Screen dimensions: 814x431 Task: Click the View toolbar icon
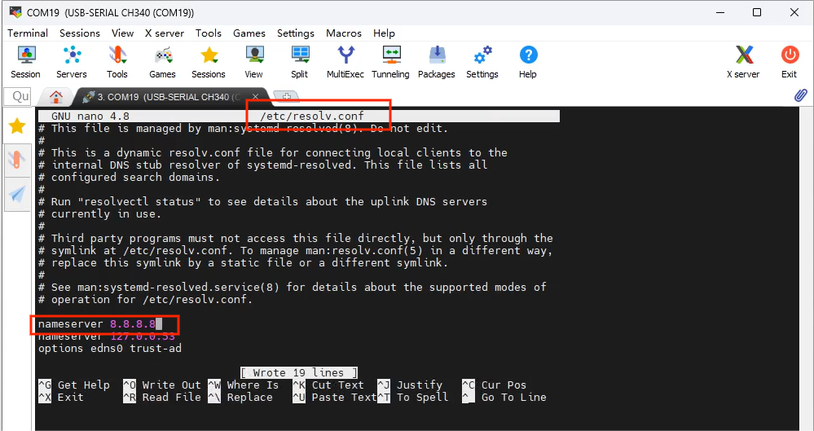[254, 62]
